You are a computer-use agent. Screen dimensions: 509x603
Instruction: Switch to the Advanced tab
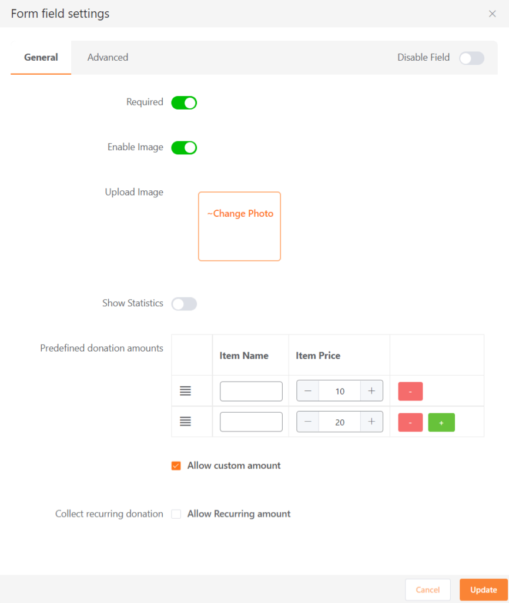coord(108,58)
